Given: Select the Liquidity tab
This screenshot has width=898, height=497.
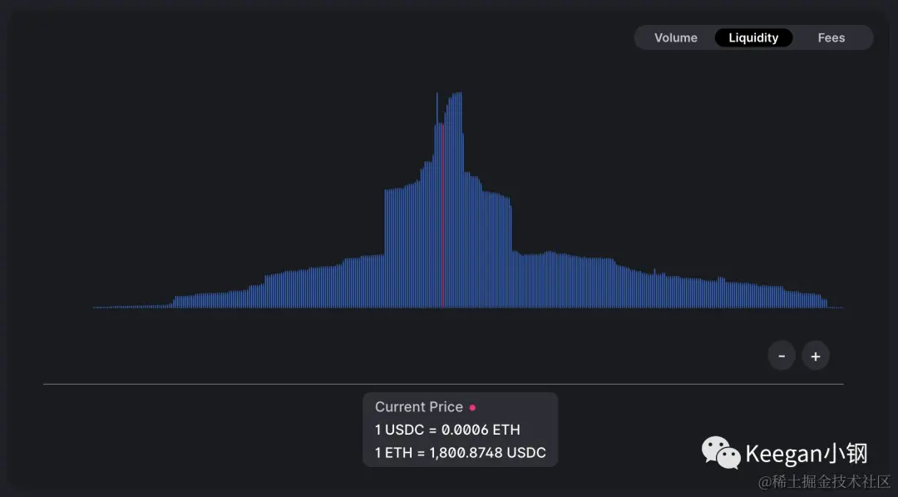Looking at the screenshot, I should tap(753, 37).
